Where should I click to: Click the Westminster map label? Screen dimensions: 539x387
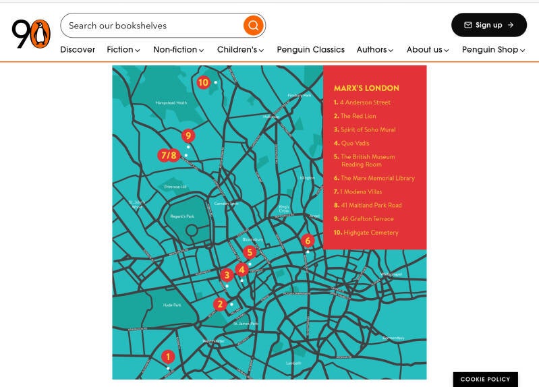(213, 341)
